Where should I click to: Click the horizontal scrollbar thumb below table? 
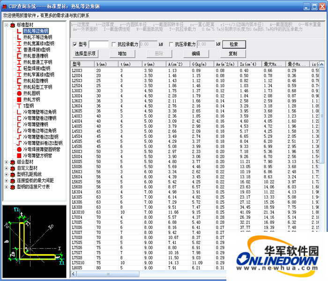108,274
